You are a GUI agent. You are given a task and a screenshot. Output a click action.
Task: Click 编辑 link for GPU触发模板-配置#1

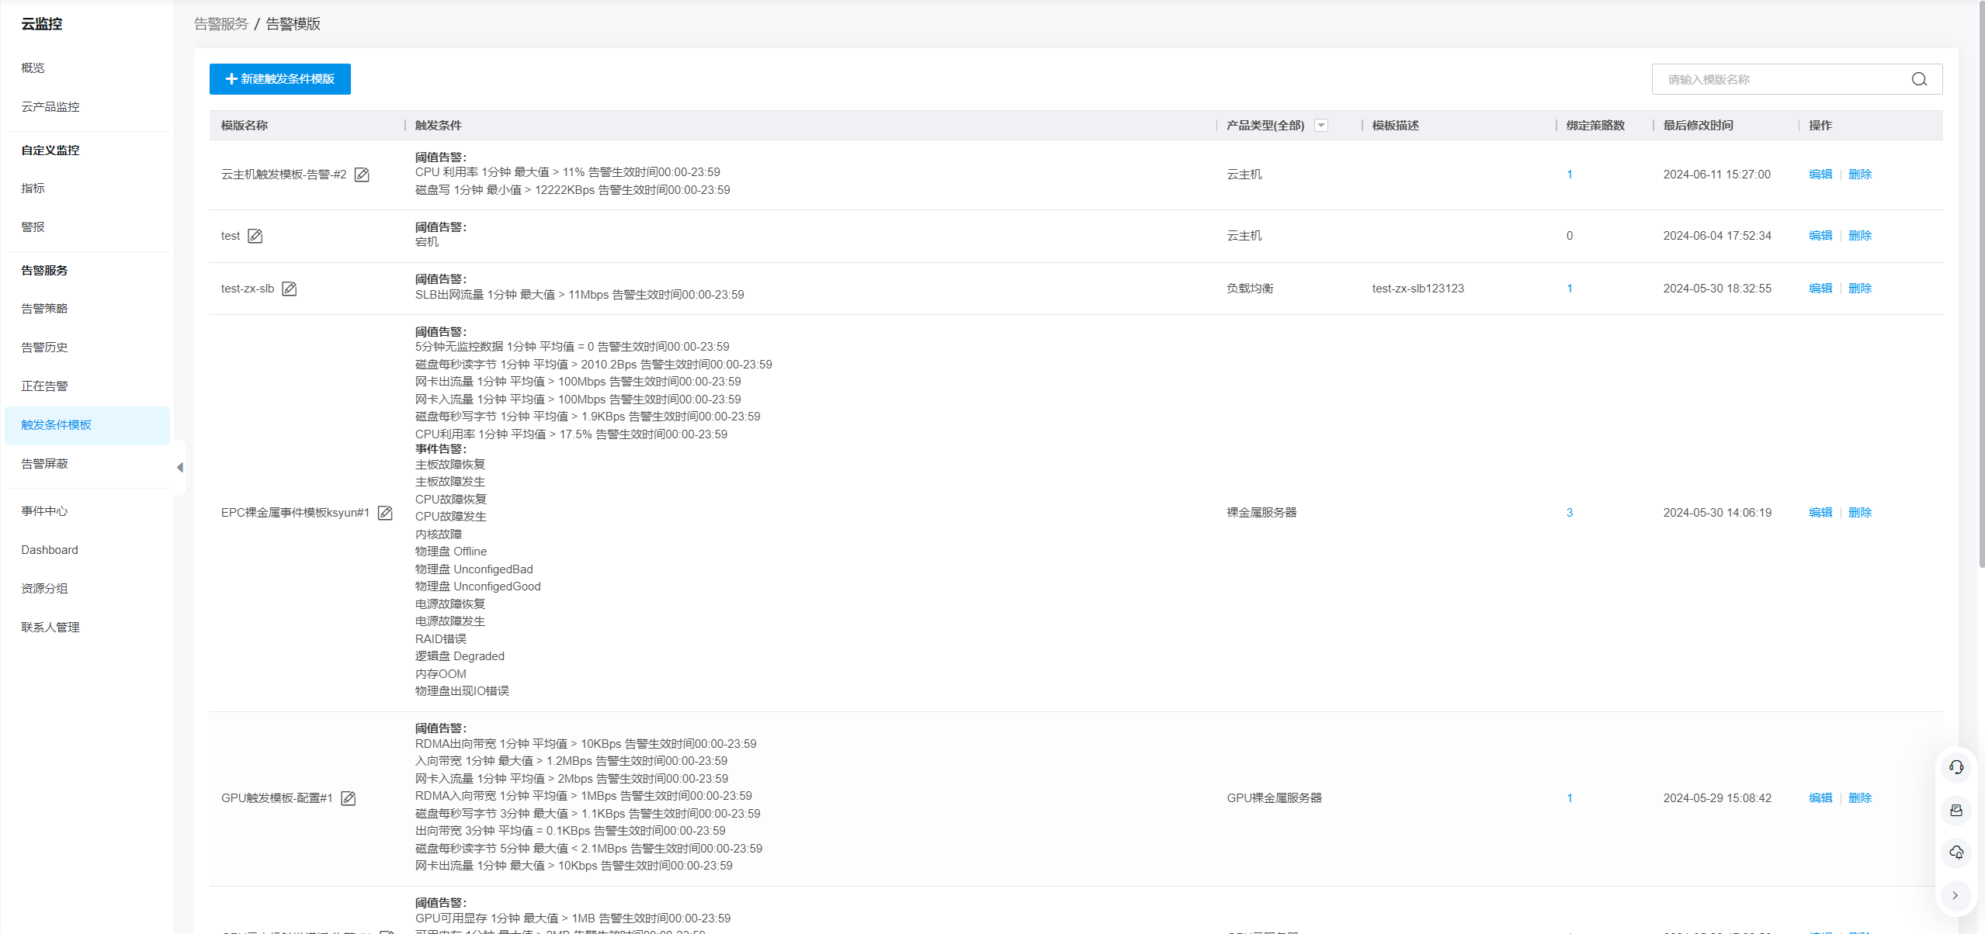[1820, 798]
